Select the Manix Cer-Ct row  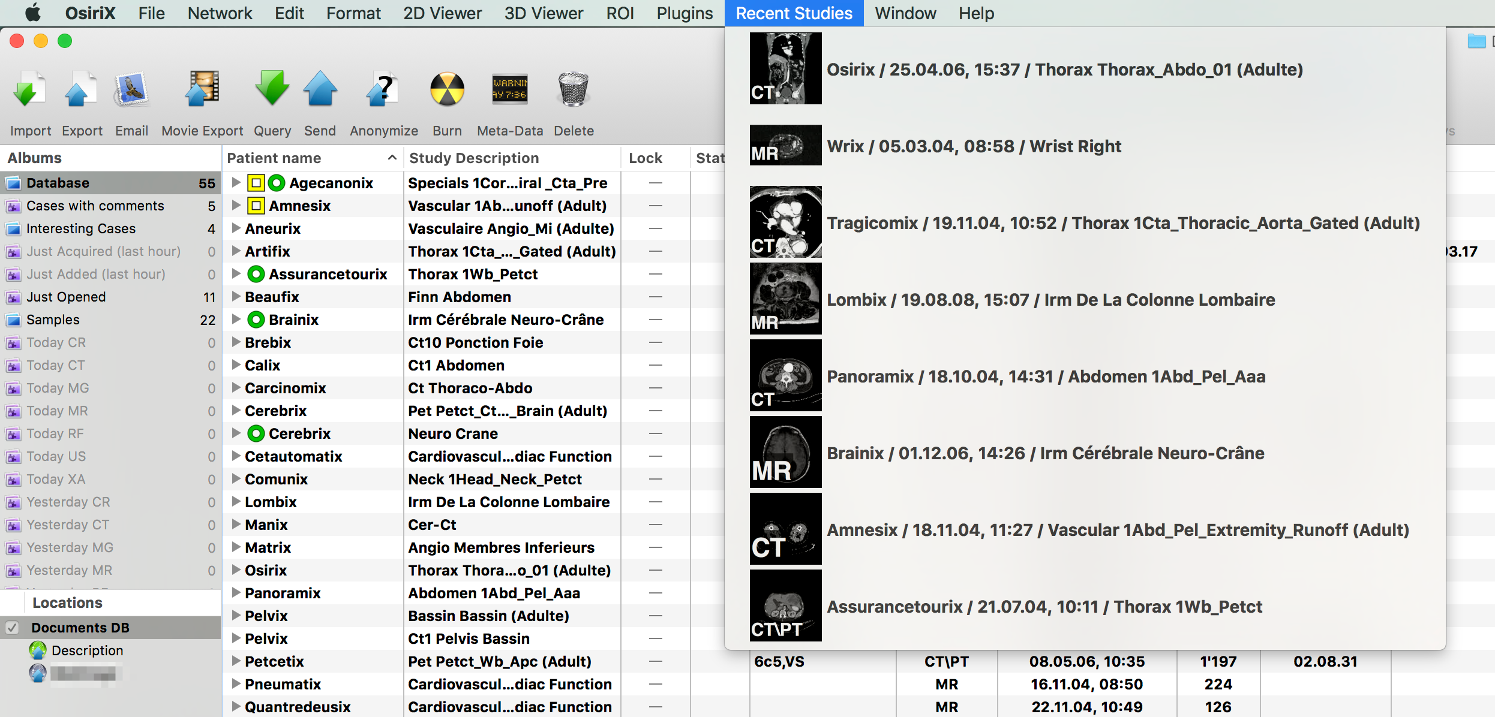[474, 525]
